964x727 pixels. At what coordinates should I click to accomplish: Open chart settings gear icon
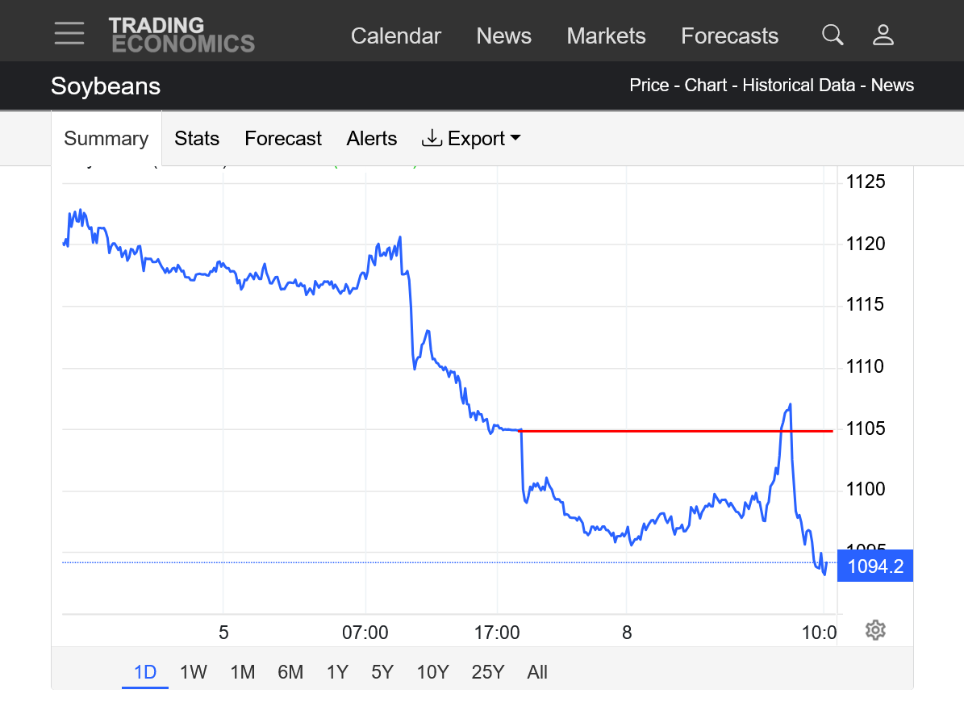tap(875, 630)
